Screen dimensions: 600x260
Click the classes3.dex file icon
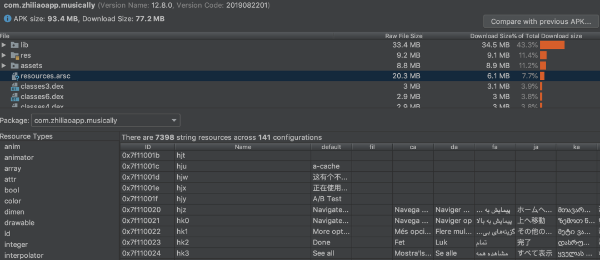15,86
